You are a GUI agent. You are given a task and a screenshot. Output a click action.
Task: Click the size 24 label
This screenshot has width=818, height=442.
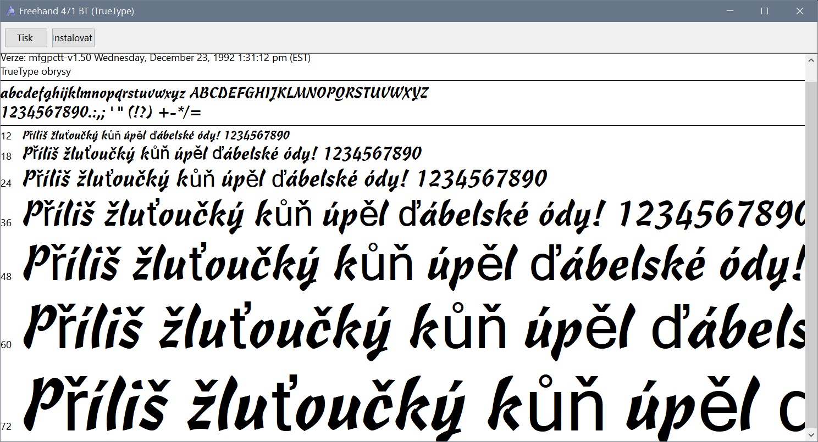(x=6, y=183)
